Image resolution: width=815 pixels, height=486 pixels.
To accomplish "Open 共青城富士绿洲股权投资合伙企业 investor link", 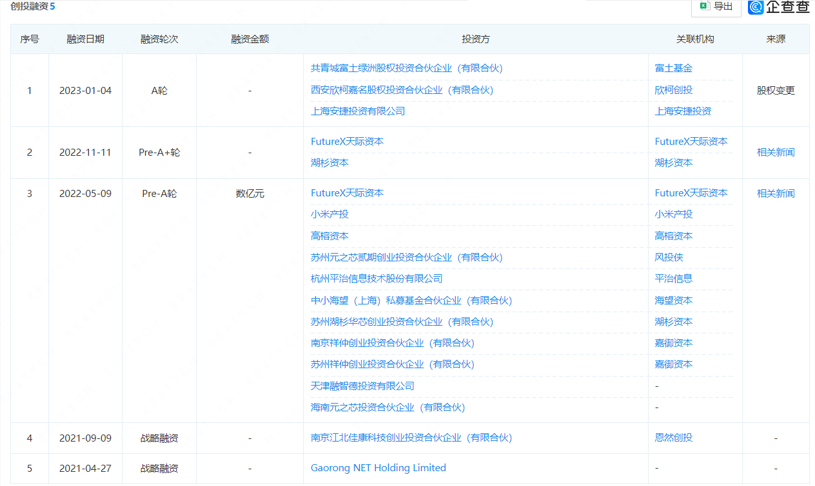I will pos(406,68).
